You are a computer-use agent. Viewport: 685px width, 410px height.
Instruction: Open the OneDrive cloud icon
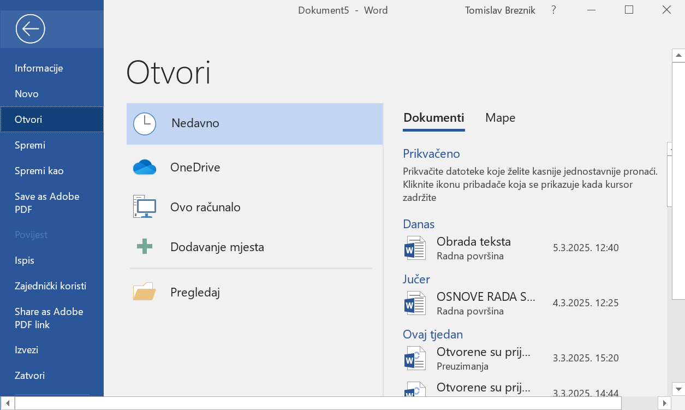pyautogui.click(x=145, y=167)
